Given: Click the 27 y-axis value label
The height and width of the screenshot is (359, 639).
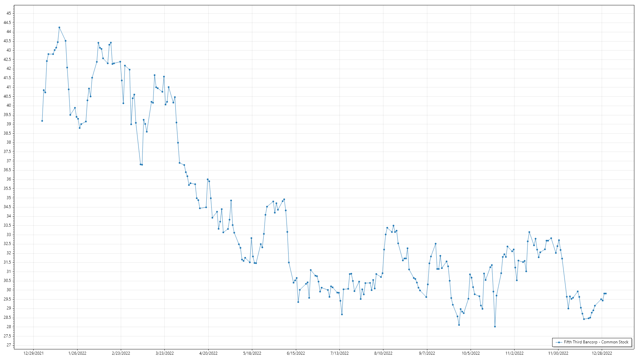Looking at the screenshot, I should pyautogui.click(x=9, y=345).
